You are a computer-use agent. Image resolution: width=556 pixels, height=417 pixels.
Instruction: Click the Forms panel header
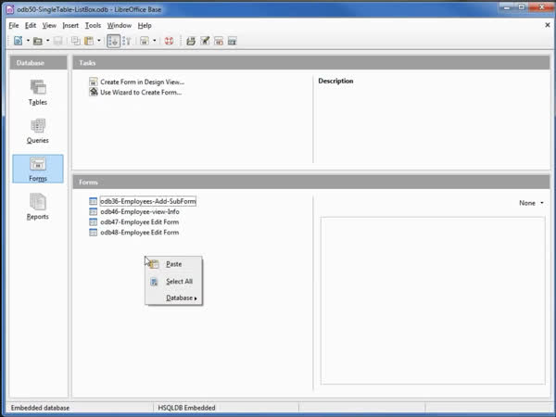coord(311,182)
